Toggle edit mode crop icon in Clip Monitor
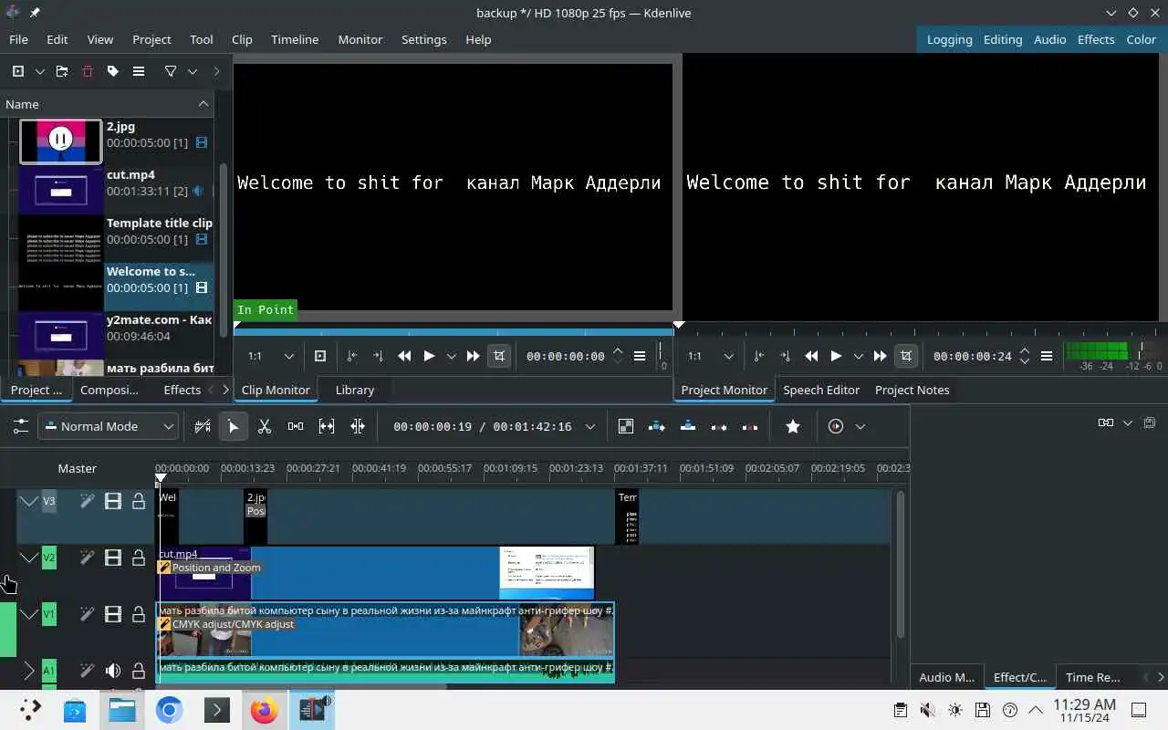The image size is (1168, 730). pos(499,356)
